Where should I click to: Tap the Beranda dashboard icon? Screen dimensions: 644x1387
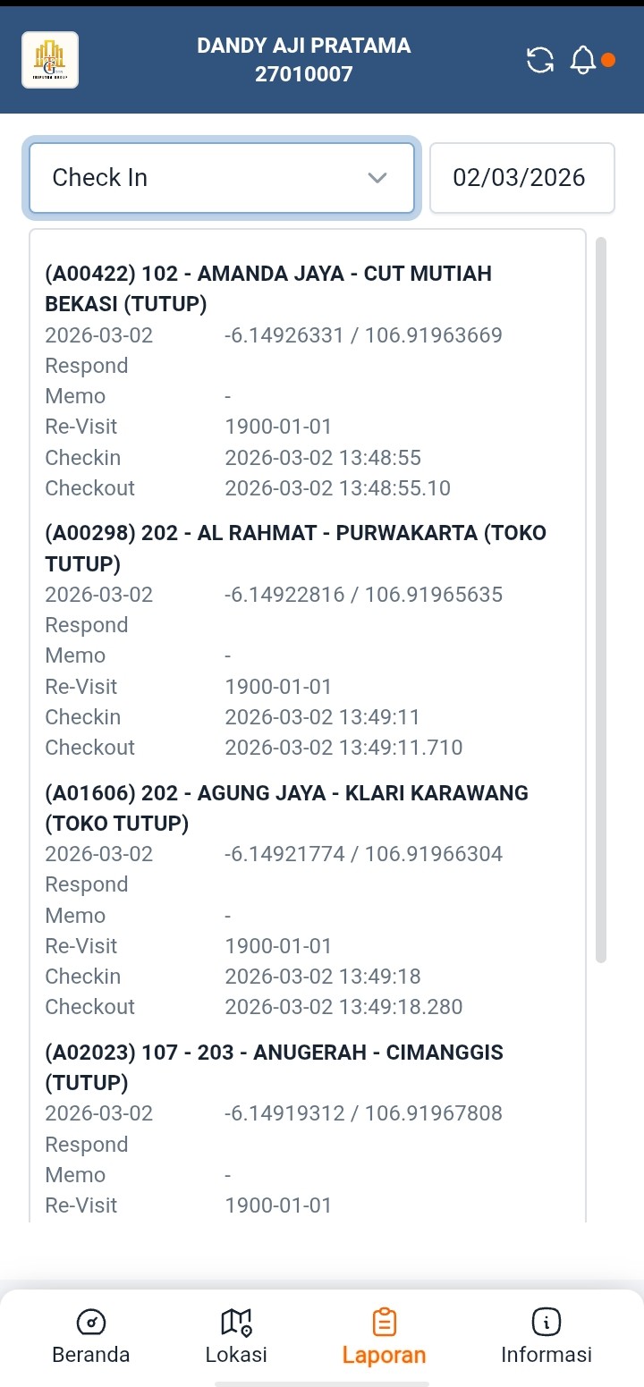pos(91,1321)
